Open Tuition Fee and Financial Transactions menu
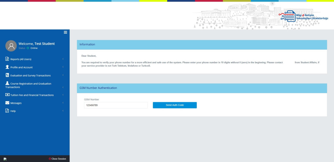 (x=32, y=95)
